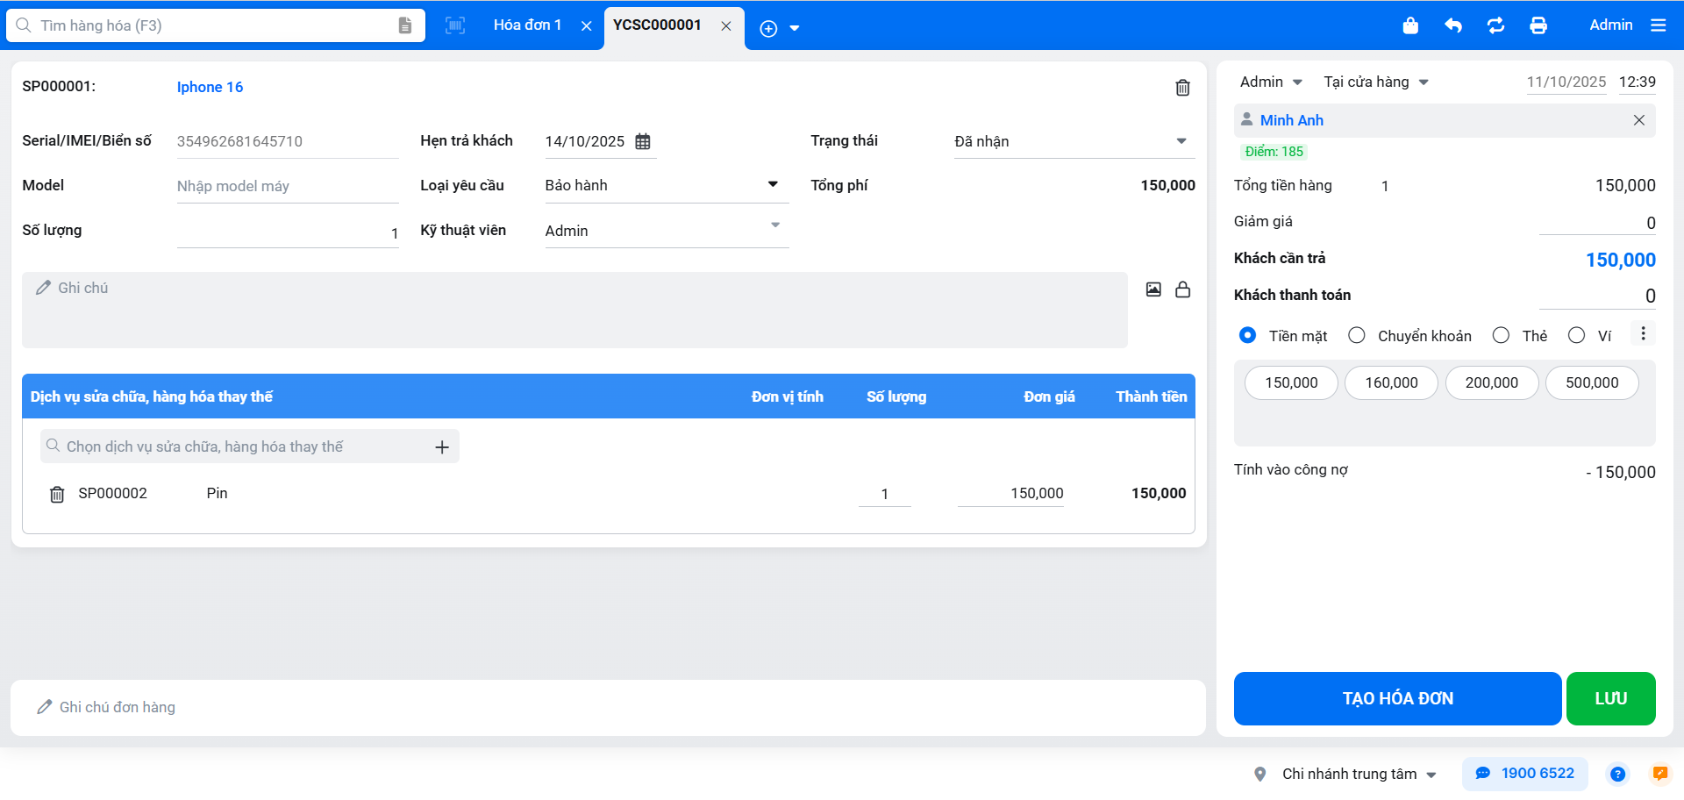Click the document icon in search bar
The width and height of the screenshot is (1684, 800).
coord(404,25)
